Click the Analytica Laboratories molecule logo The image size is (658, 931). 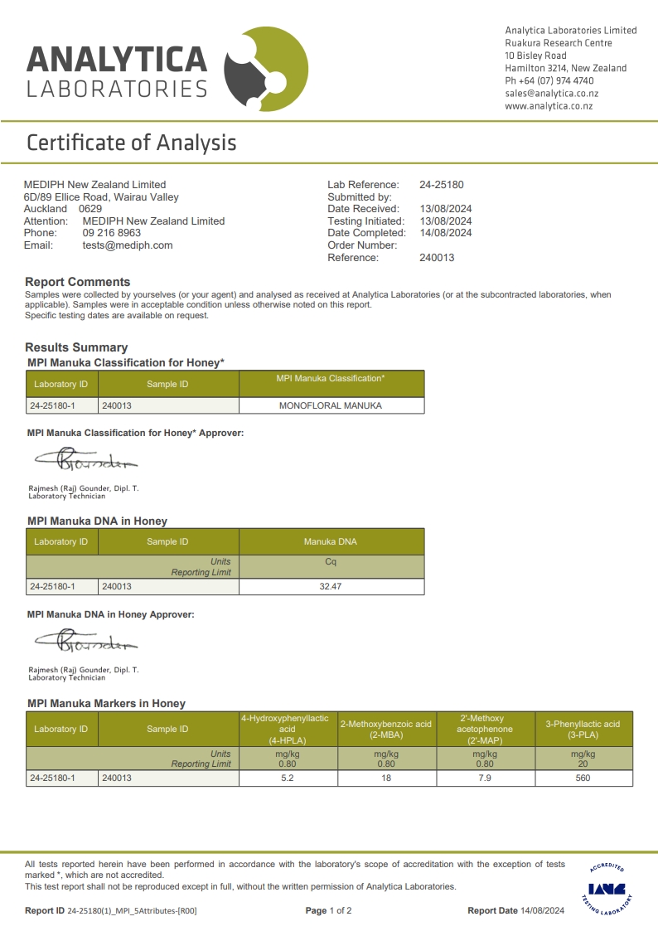point(266,69)
